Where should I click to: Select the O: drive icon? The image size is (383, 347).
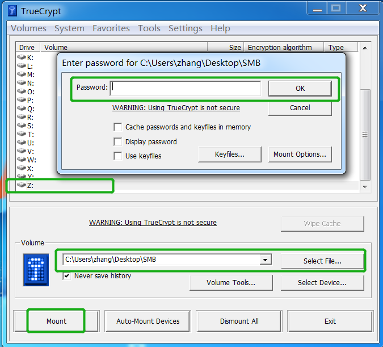point(22,91)
